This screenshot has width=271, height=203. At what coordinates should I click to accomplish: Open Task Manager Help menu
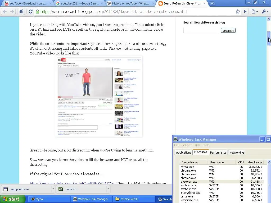[206, 145]
